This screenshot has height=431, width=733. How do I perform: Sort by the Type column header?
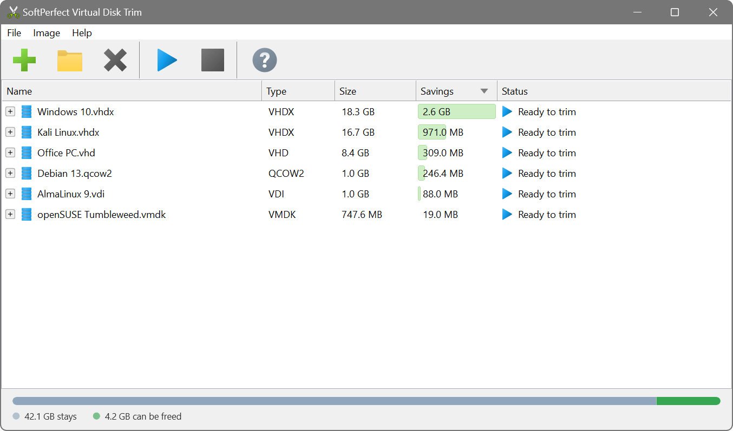(298, 91)
